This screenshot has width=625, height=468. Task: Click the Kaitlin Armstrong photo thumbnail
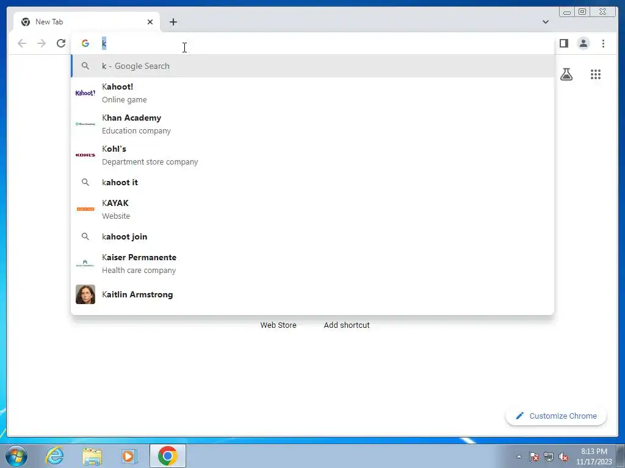(x=85, y=294)
